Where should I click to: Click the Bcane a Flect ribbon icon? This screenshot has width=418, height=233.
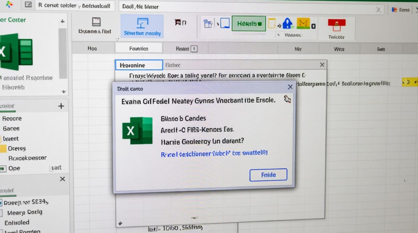coord(96,22)
